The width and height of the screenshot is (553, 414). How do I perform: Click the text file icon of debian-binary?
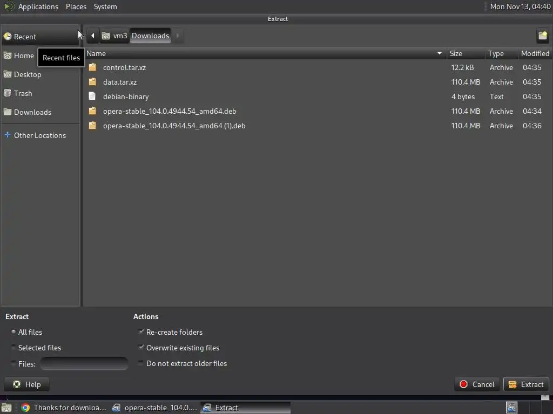click(x=92, y=96)
